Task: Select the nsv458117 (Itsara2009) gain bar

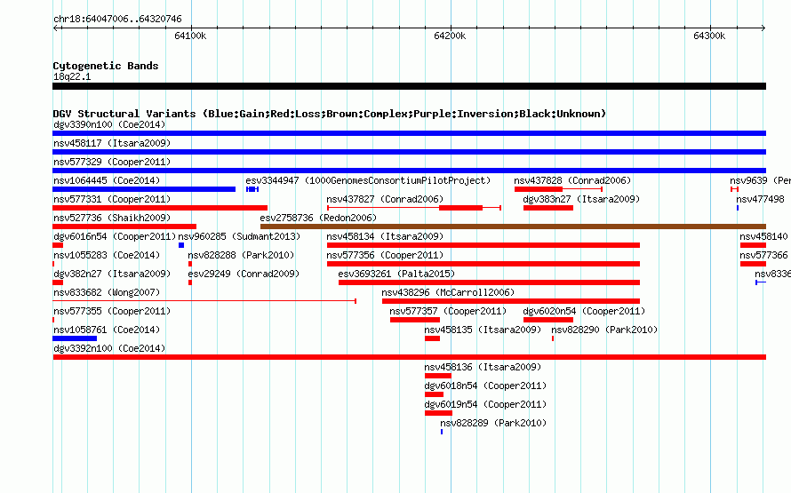Action: pyautogui.click(x=409, y=152)
